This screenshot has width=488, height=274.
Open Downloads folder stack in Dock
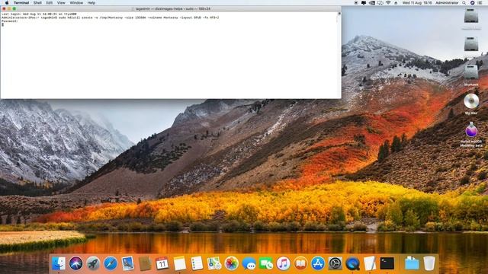[x=412, y=263]
